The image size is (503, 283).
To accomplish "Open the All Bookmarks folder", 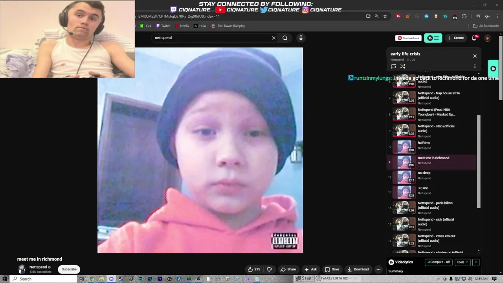I will [x=486, y=26].
